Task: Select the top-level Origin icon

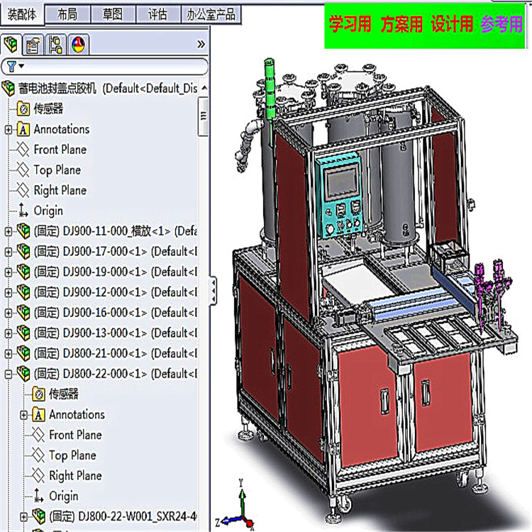Action: click(x=23, y=211)
